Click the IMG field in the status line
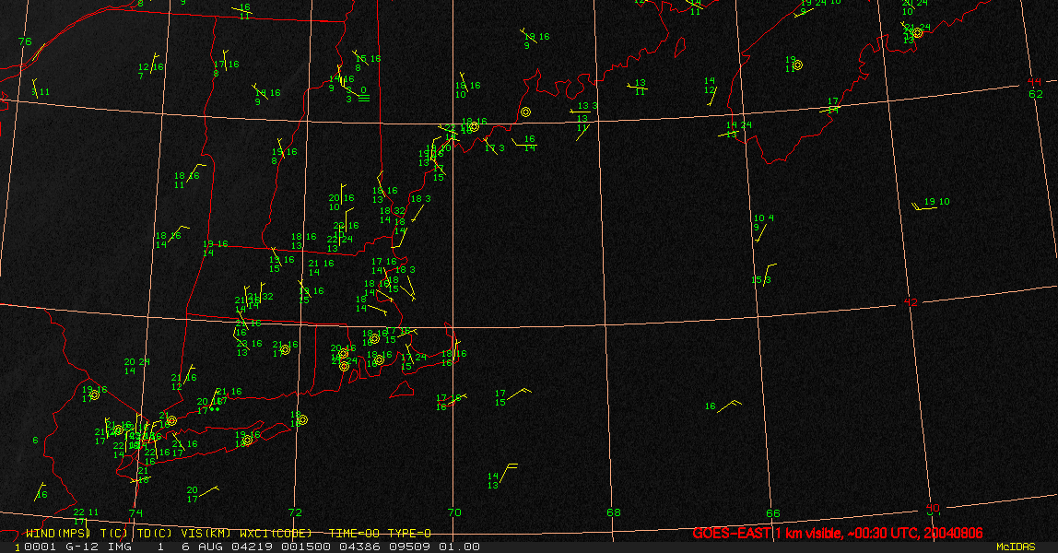 [120, 547]
